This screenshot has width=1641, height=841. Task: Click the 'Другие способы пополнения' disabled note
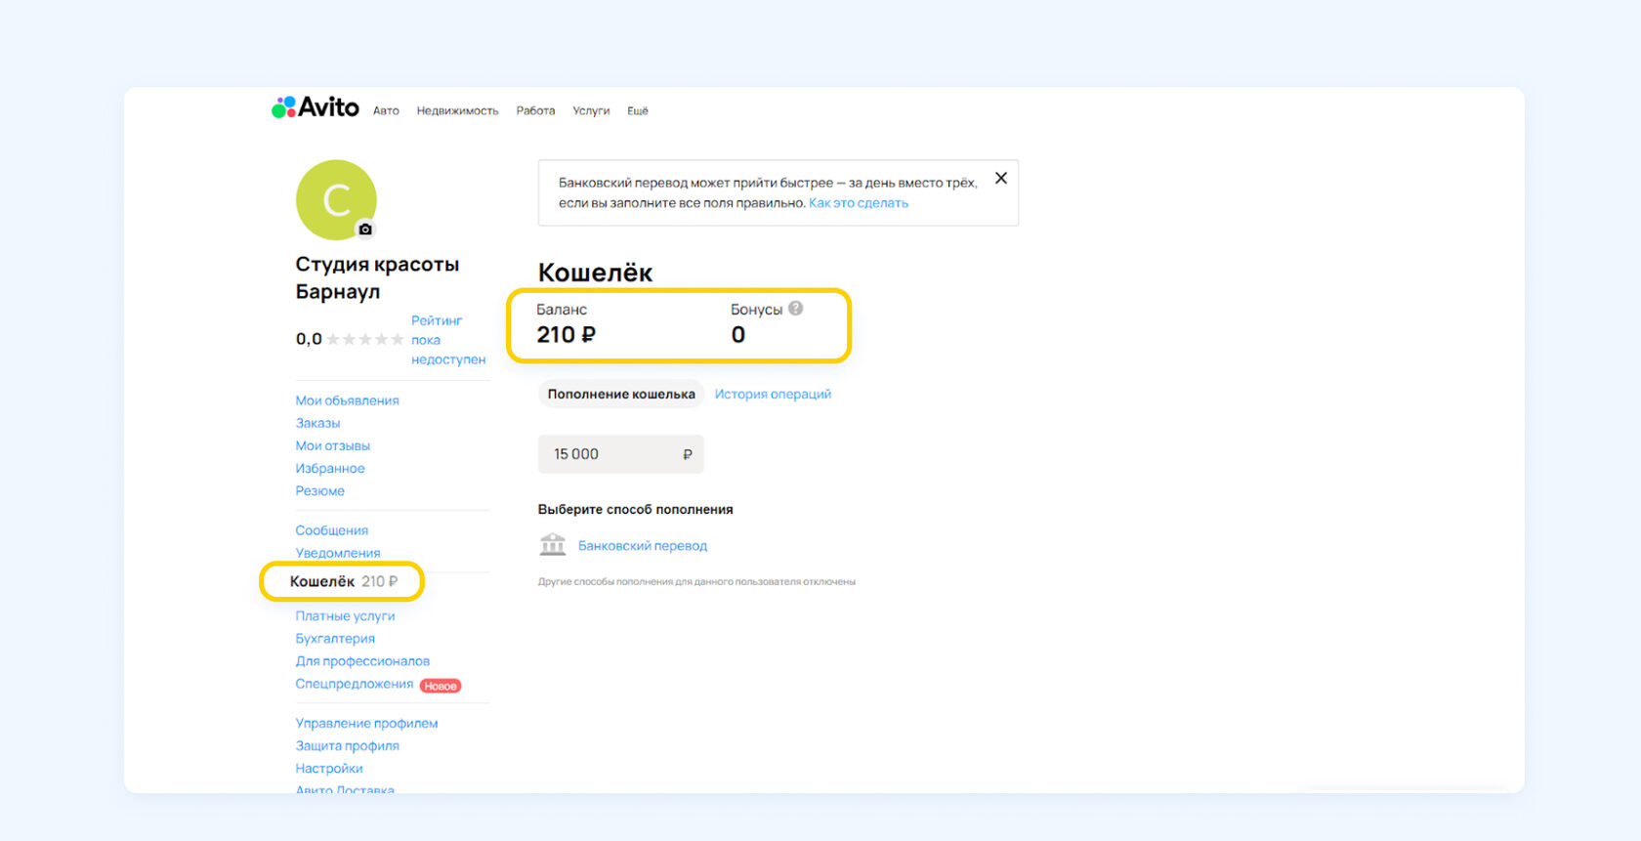(x=696, y=582)
